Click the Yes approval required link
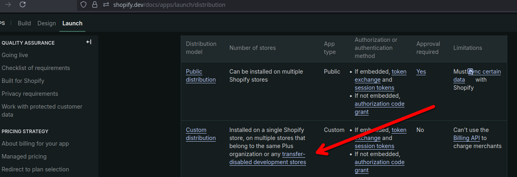 421,72
